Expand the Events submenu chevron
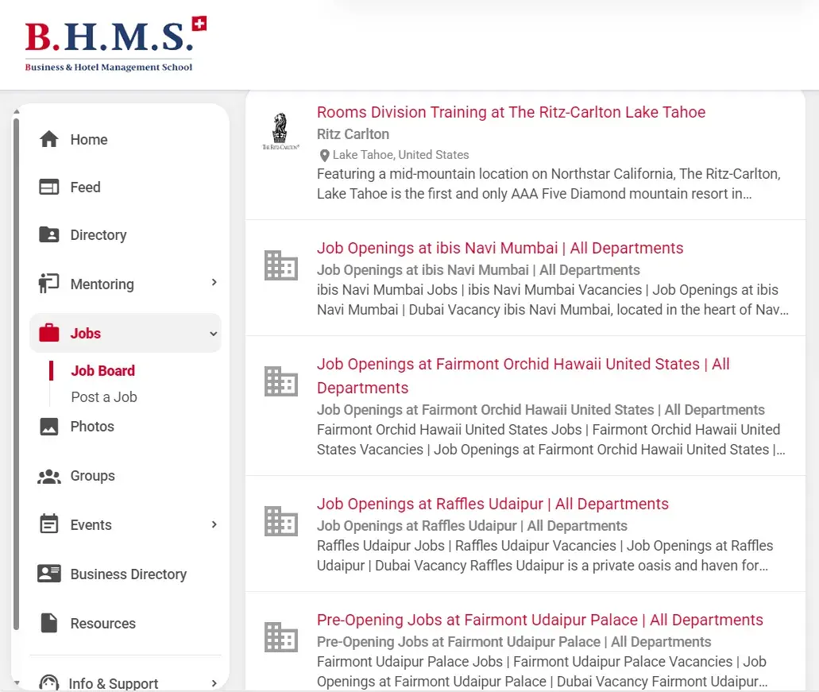Screen dimensions: 819x692 (x=214, y=525)
